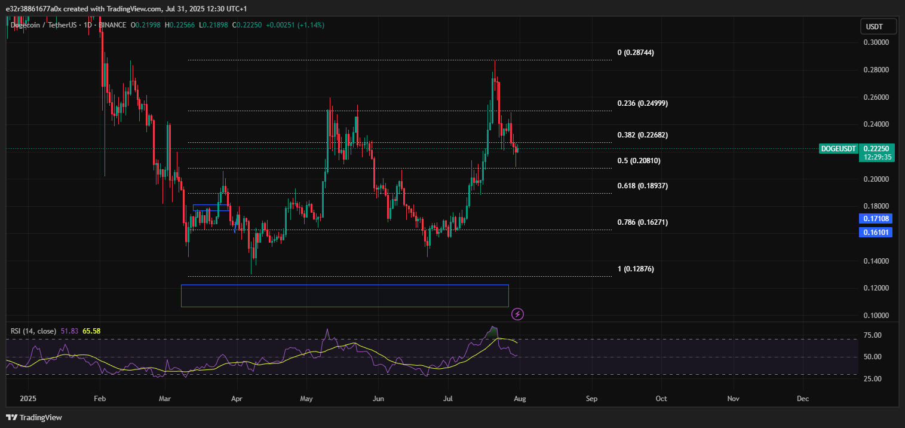Click the RSI axis value 75.00

(873, 335)
